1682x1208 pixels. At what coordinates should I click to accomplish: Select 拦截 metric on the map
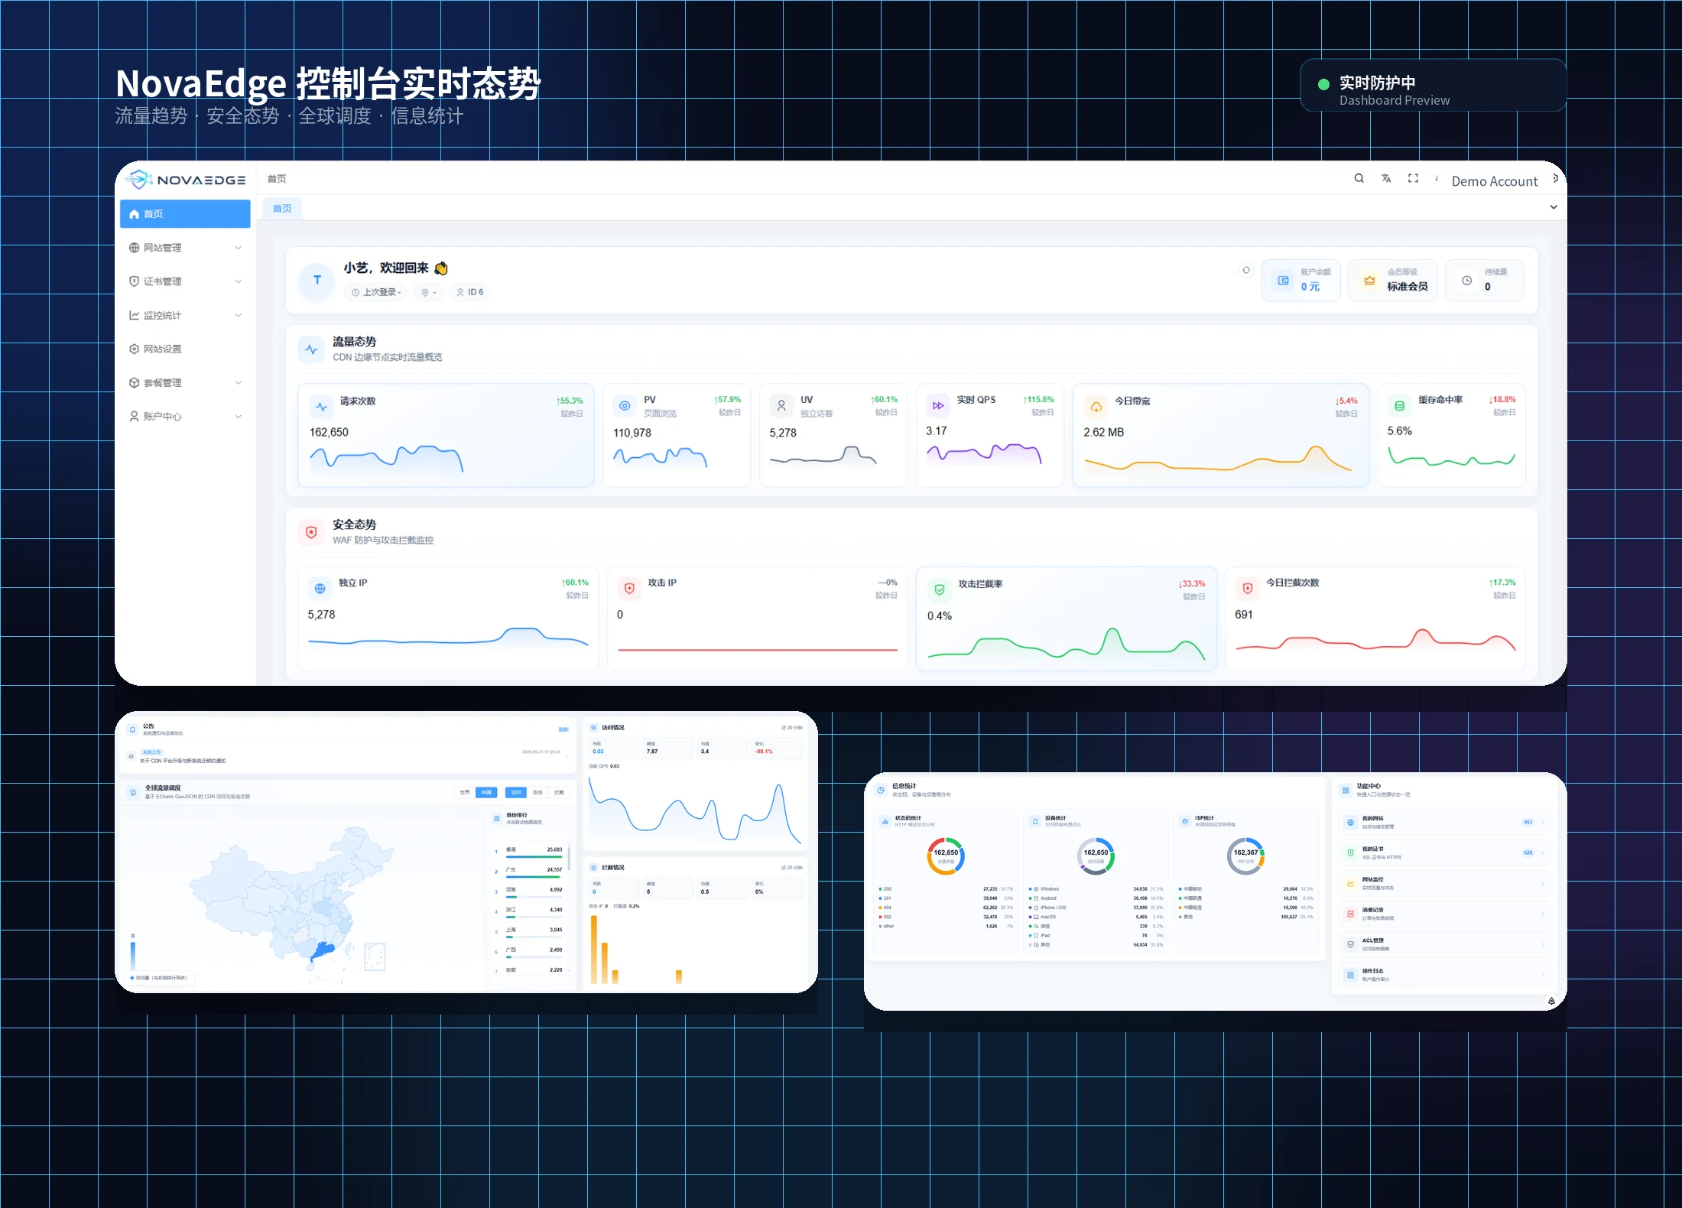559,792
